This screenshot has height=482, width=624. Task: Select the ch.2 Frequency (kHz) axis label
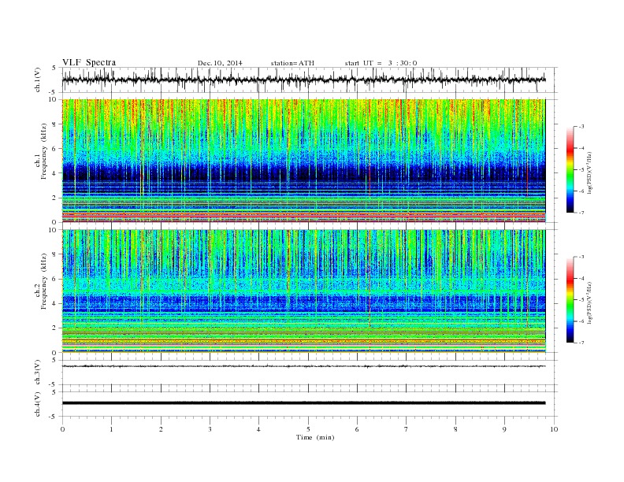tap(41, 282)
